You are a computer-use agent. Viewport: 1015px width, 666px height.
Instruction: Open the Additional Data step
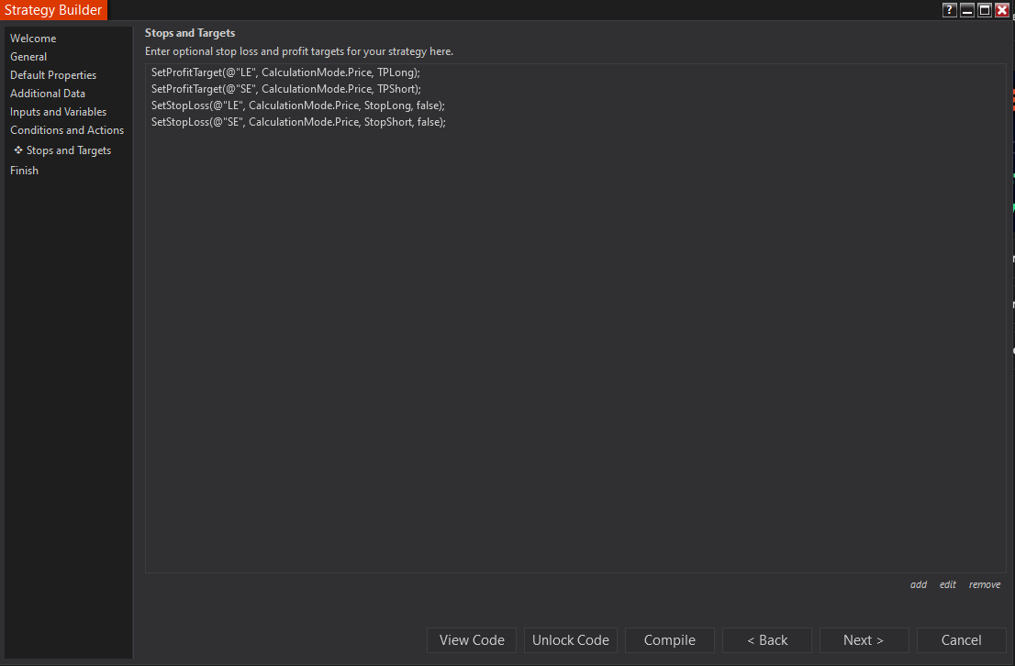(48, 94)
